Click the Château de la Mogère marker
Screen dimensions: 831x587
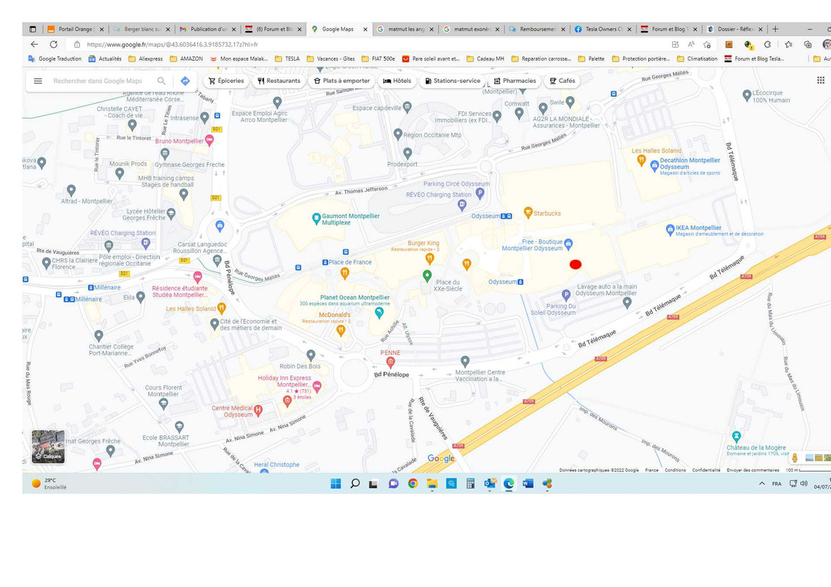(736, 437)
